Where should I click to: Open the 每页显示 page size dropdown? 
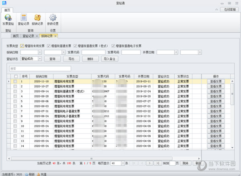click(123, 163)
